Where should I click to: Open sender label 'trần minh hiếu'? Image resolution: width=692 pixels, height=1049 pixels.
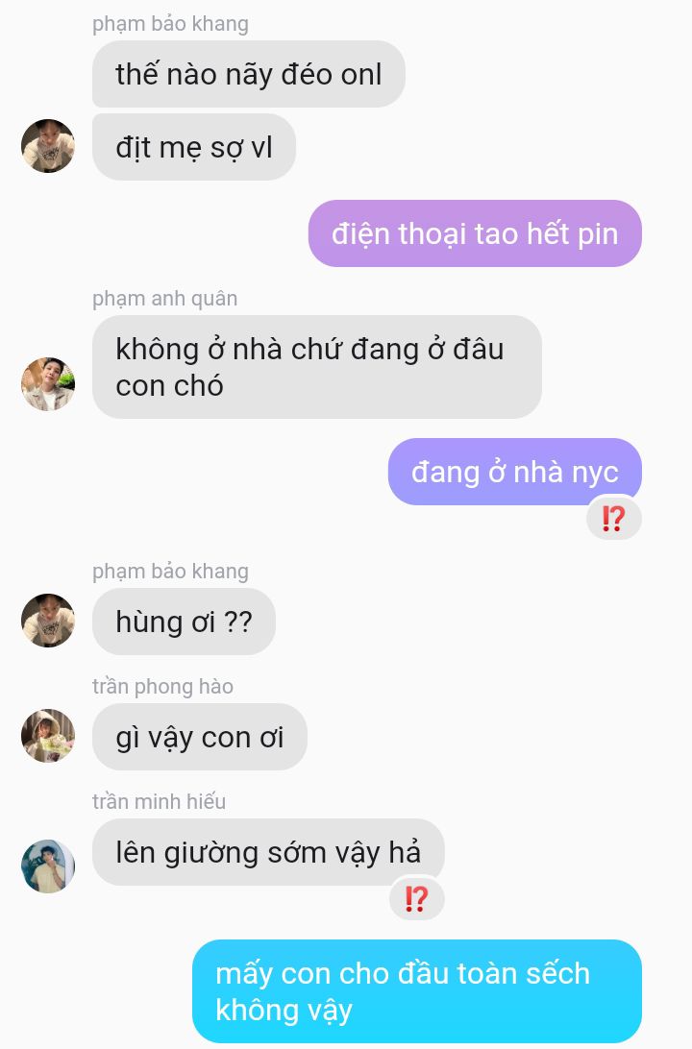coord(159,801)
